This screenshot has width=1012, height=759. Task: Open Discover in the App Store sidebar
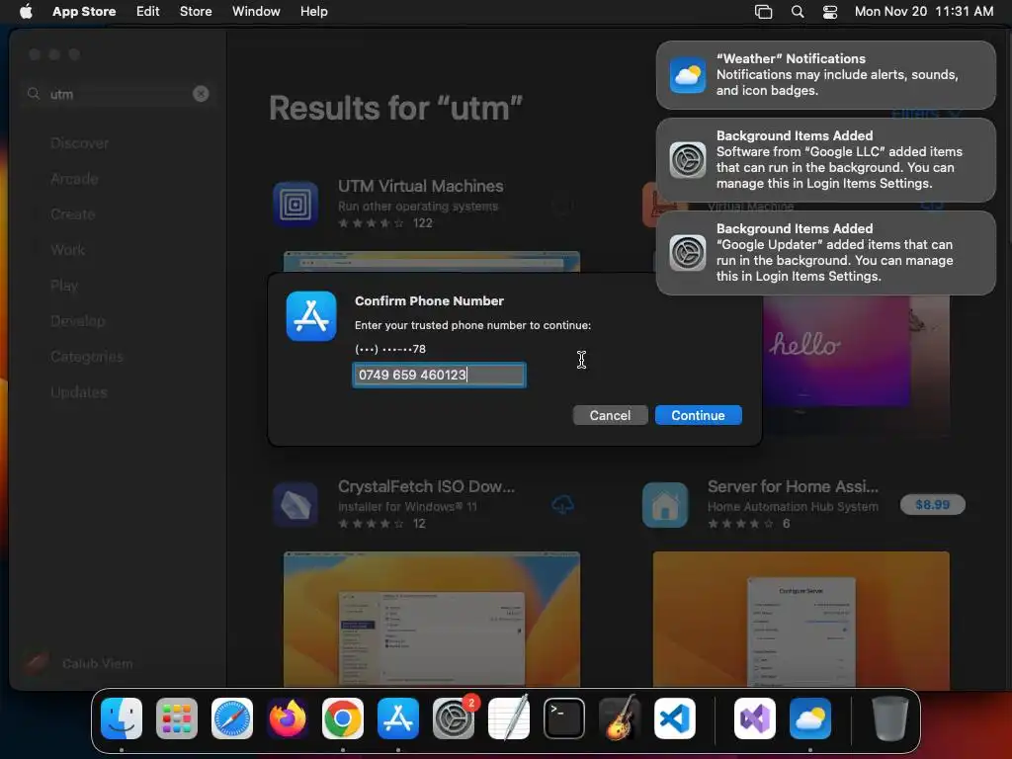79,143
